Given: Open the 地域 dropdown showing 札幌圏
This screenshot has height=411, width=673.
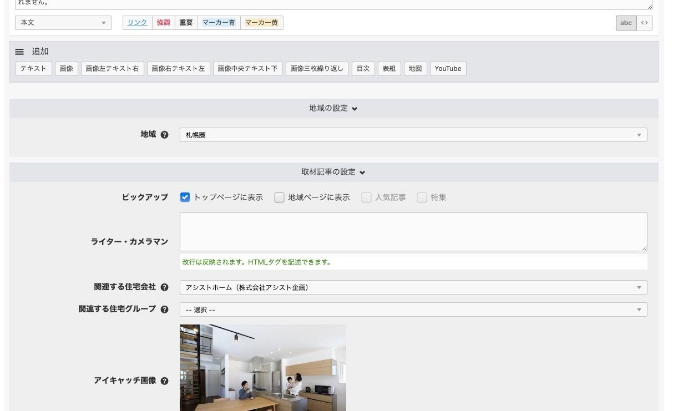Looking at the screenshot, I should tap(413, 135).
